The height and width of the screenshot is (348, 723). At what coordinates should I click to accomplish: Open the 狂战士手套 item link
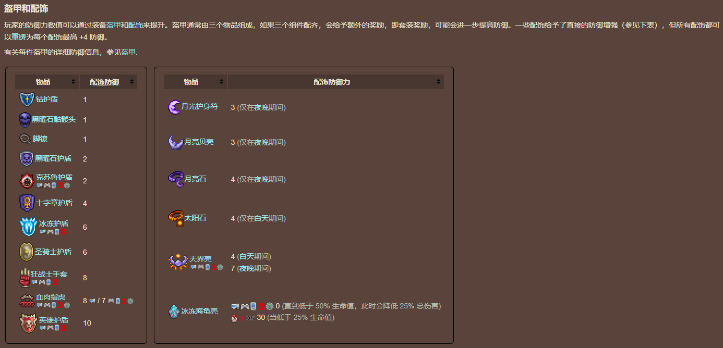pyautogui.click(x=49, y=274)
